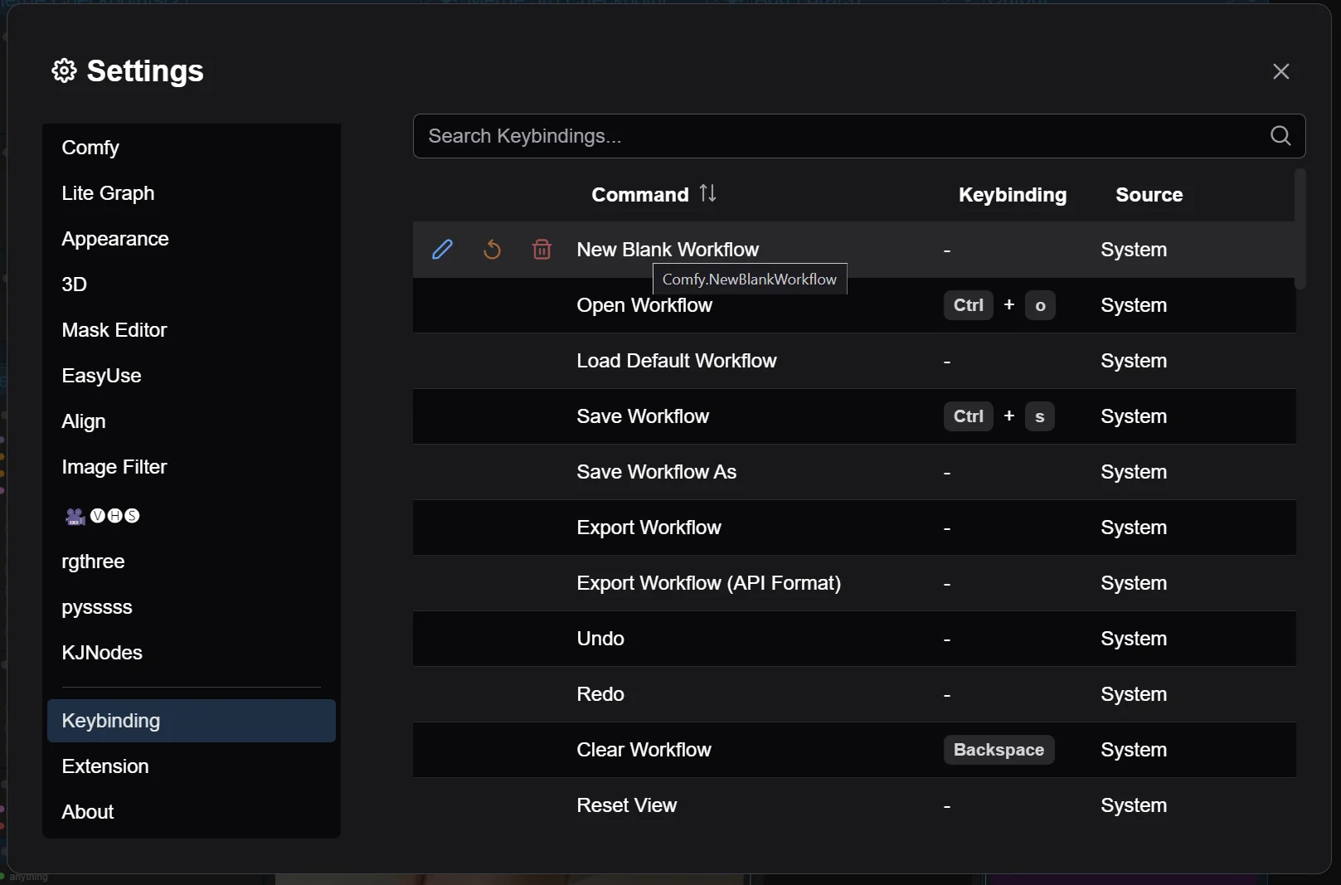This screenshot has width=1341, height=885.
Task: Open the Appearance settings section
Action: 115,239
